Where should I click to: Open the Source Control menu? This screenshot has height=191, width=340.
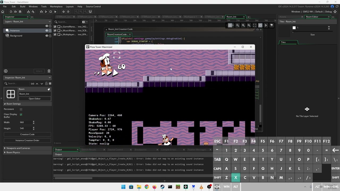click(x=93, y=6)
